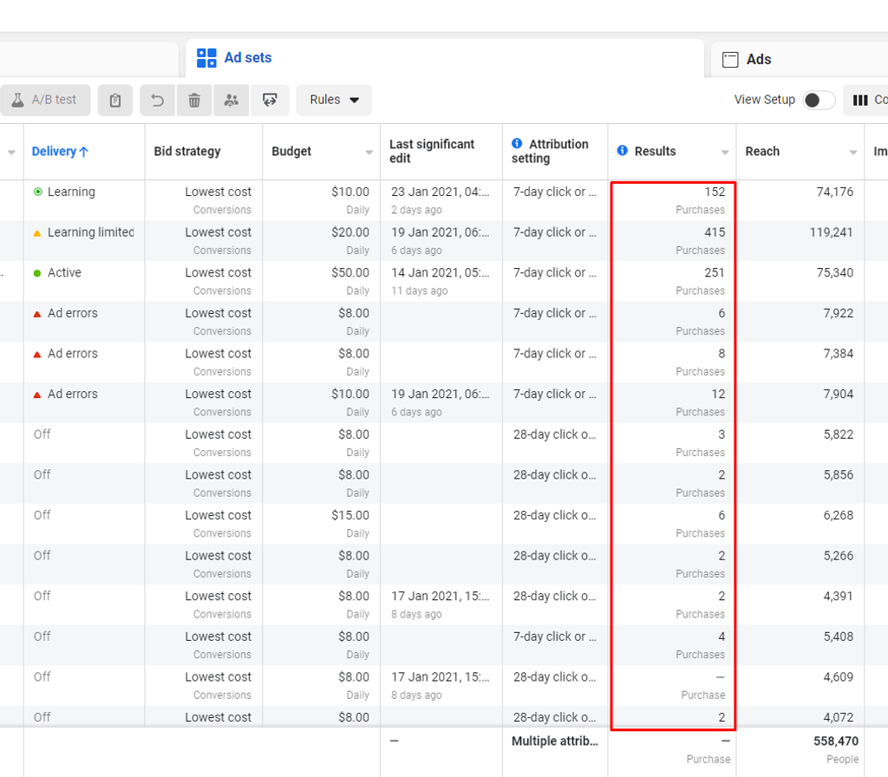Click the Bid strategy column header
Screen dimensions: 888x777
pyautogui.click(x=187, y=152)
